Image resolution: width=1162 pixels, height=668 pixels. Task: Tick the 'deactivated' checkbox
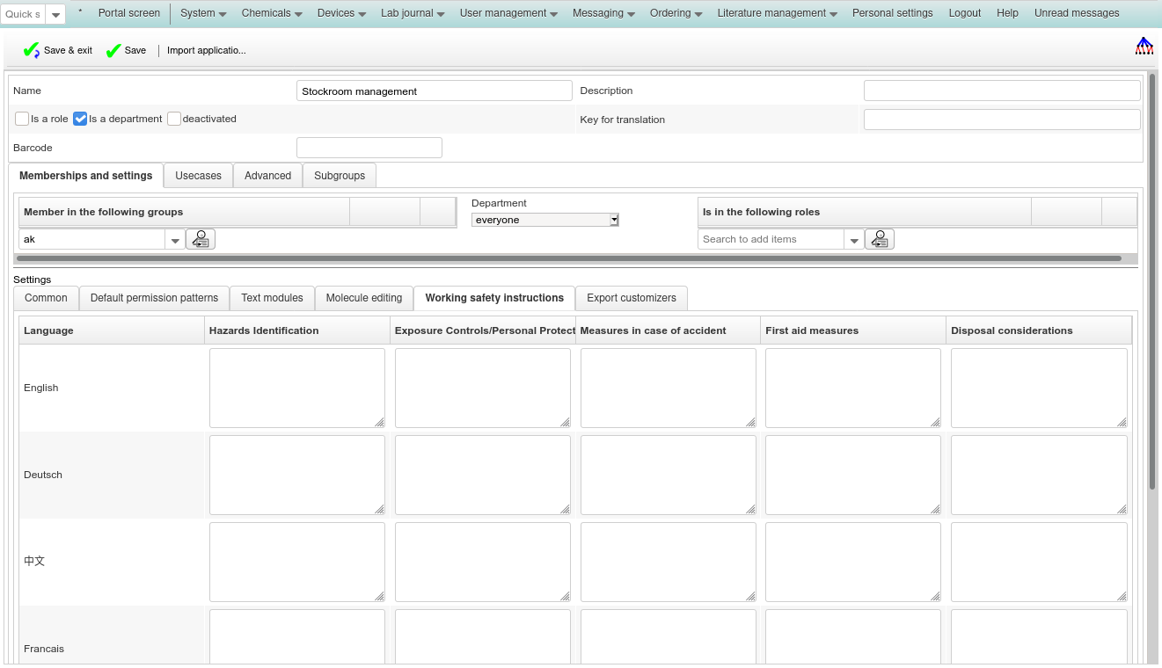click(174, 119)
